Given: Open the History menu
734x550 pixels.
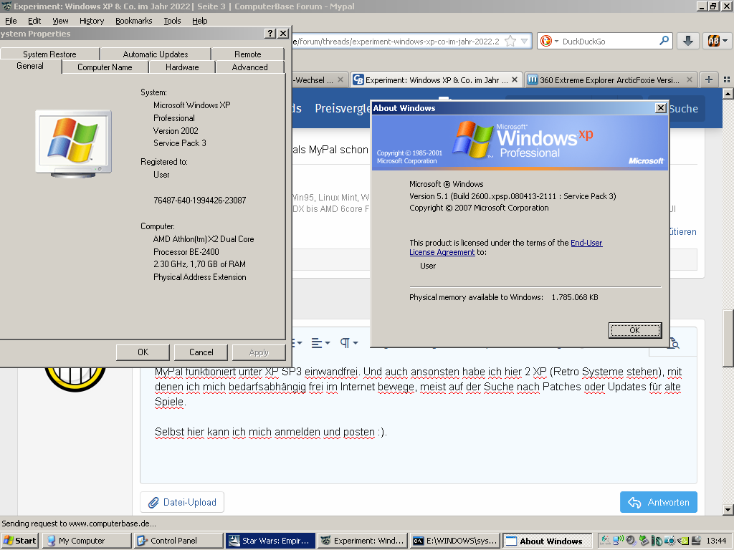Looking at the screenshot, I should [92, 21].
